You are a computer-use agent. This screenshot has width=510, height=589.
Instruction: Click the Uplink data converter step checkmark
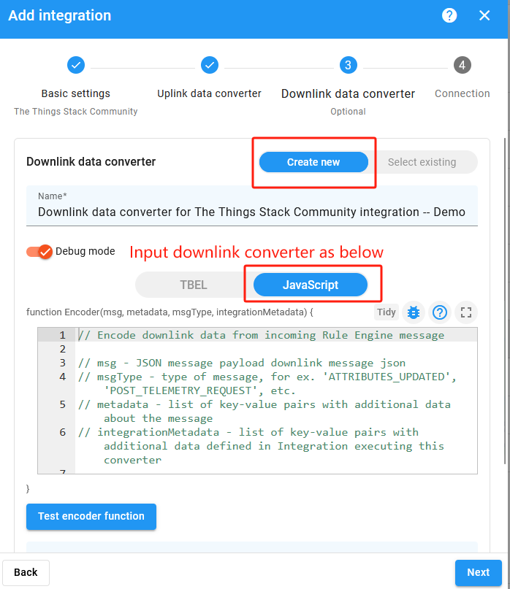tap(210, 65)
